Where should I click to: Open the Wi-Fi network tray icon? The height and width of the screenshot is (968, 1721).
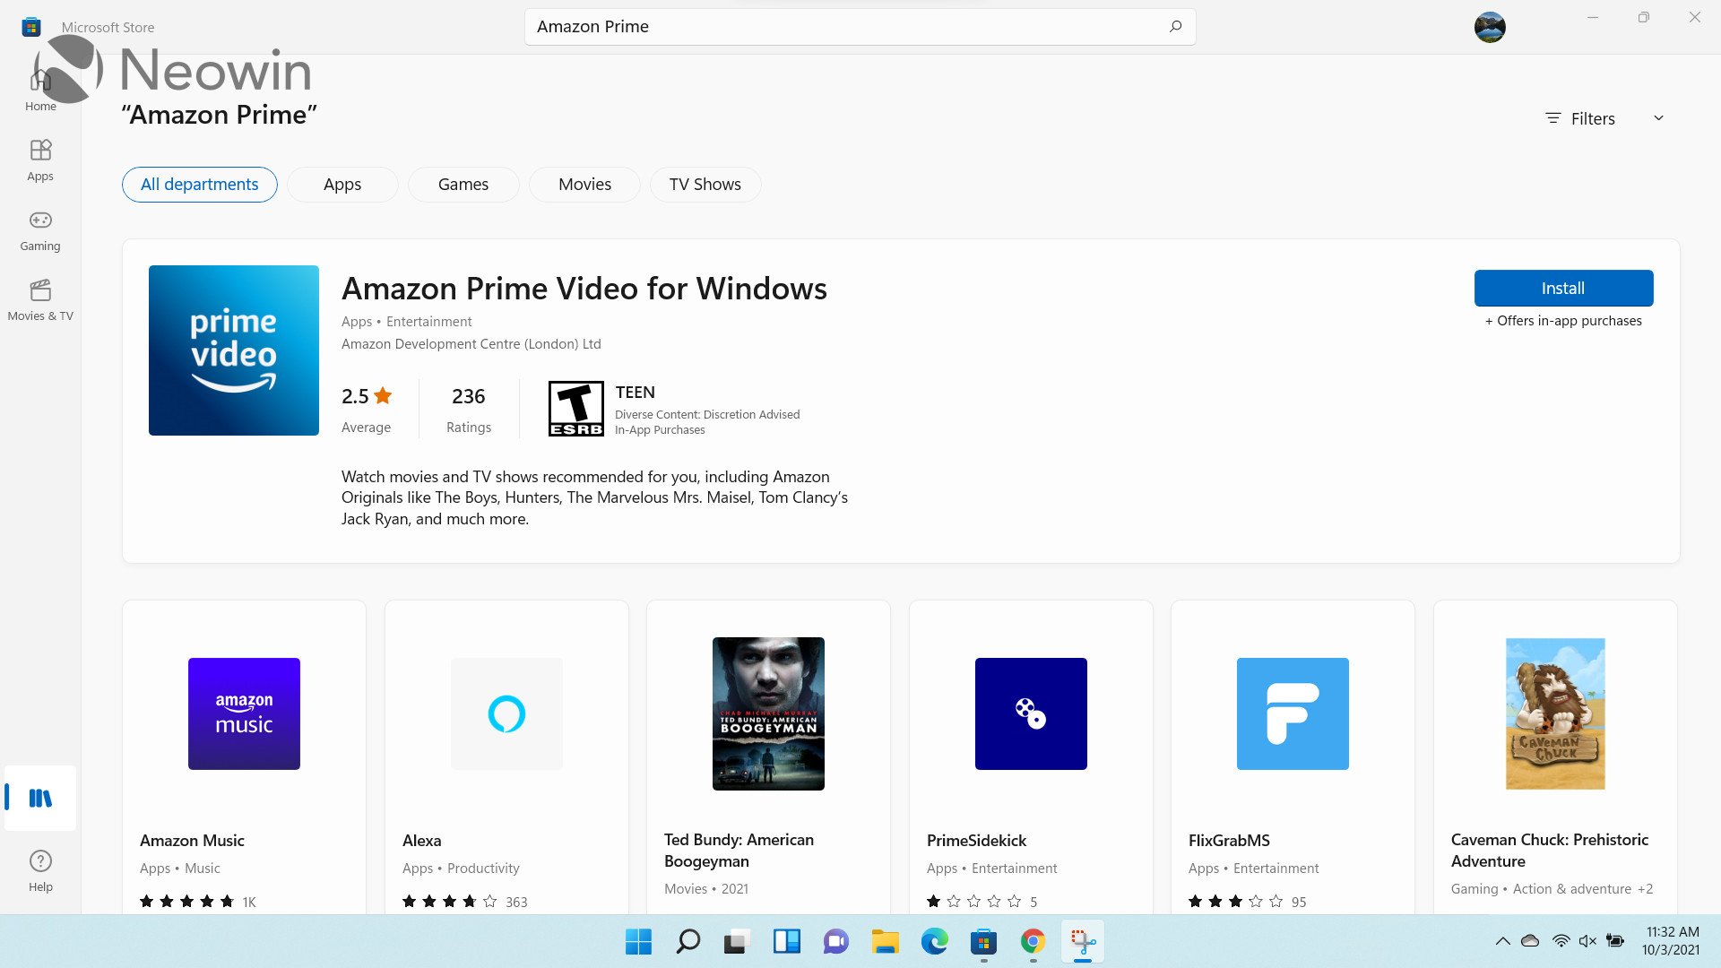[x=1561, y=941]
